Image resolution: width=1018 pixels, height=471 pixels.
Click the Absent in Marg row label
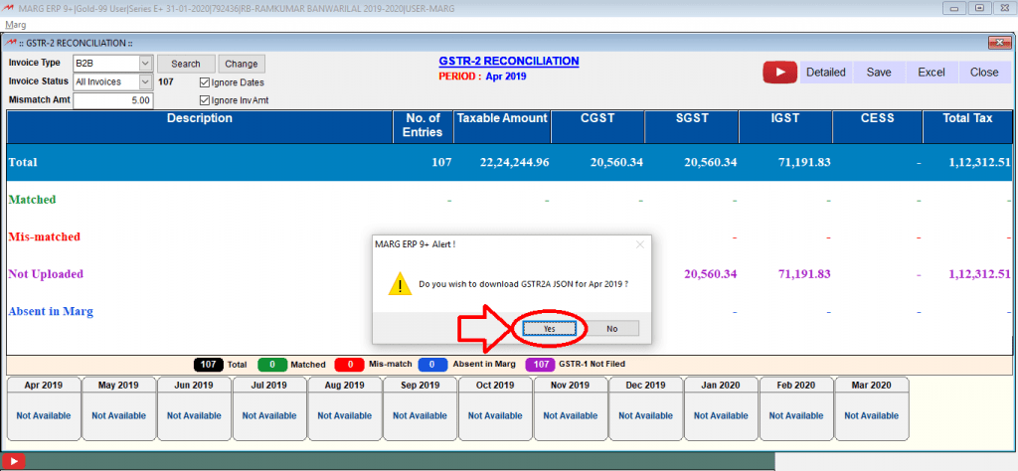click(51, 311)
